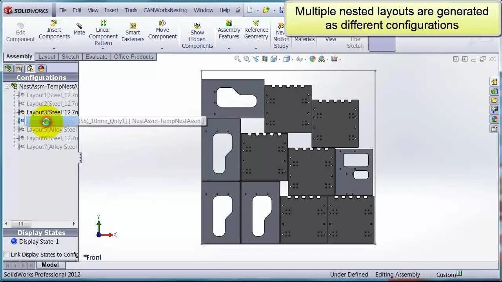Open the CAMWorksNesting menu

166,10
